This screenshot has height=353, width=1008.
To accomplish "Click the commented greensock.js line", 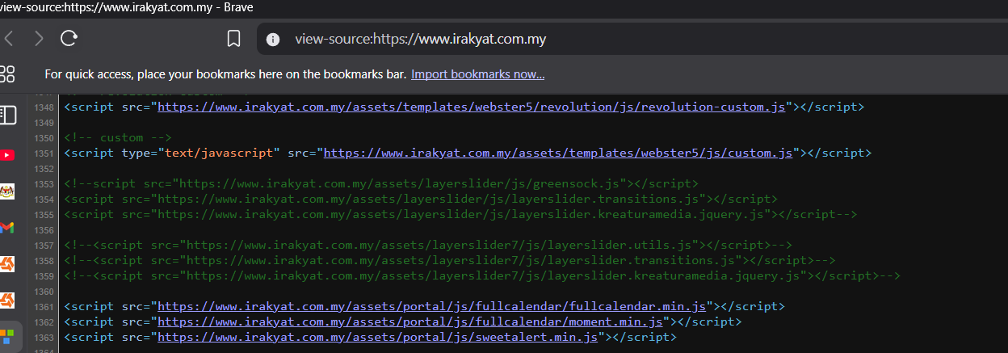I will [381, 183].
